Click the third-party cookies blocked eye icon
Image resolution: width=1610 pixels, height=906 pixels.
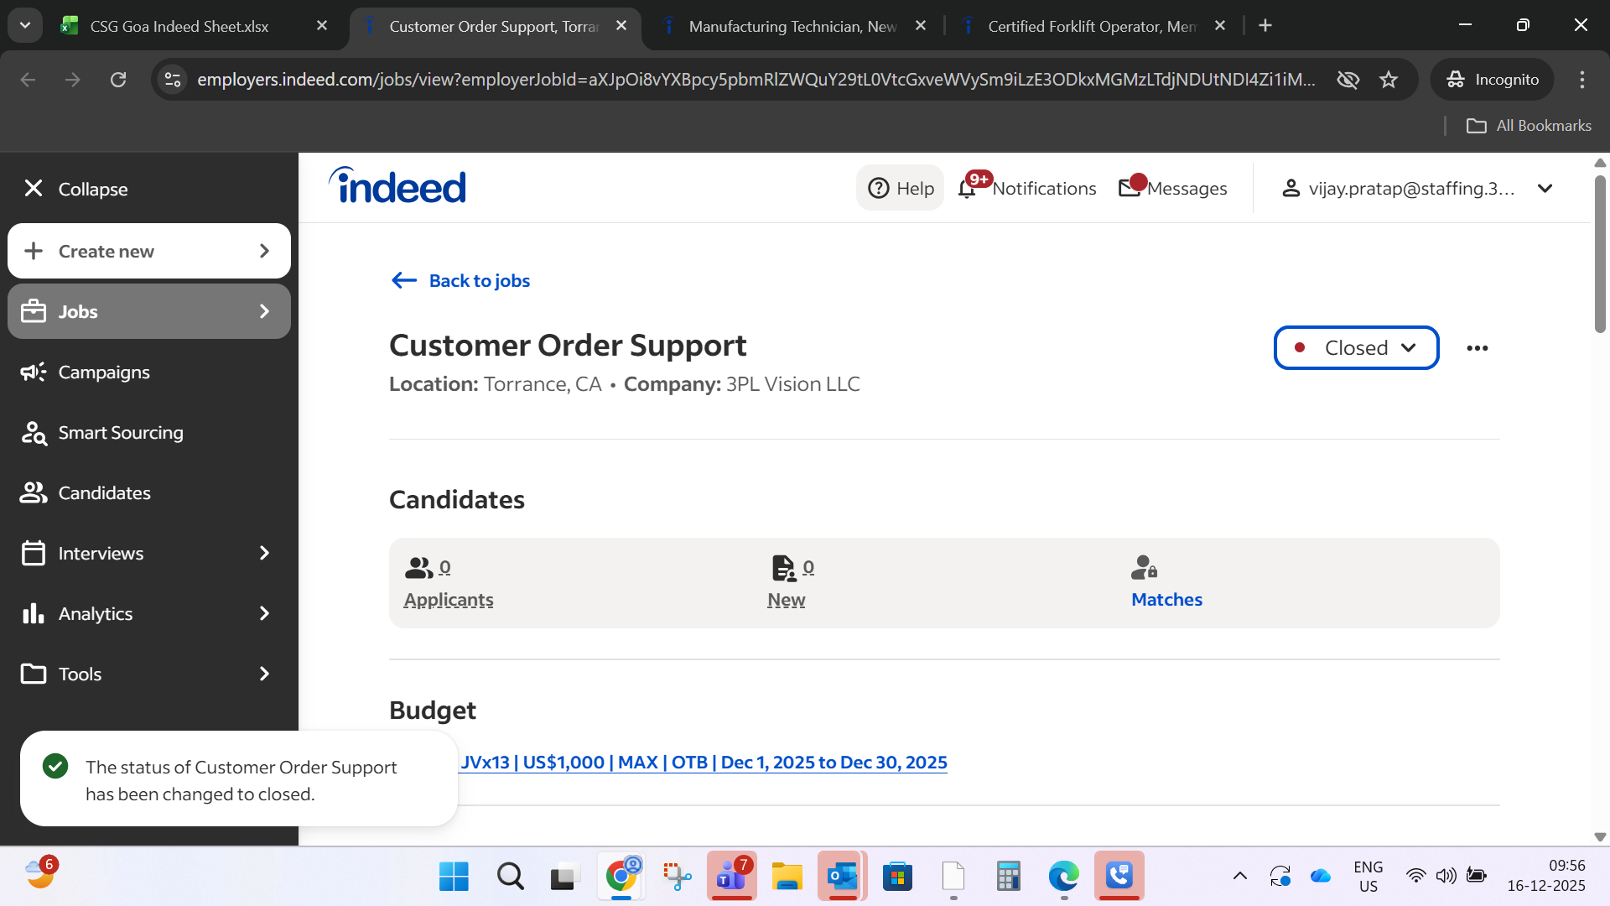tap(1348, 79)
